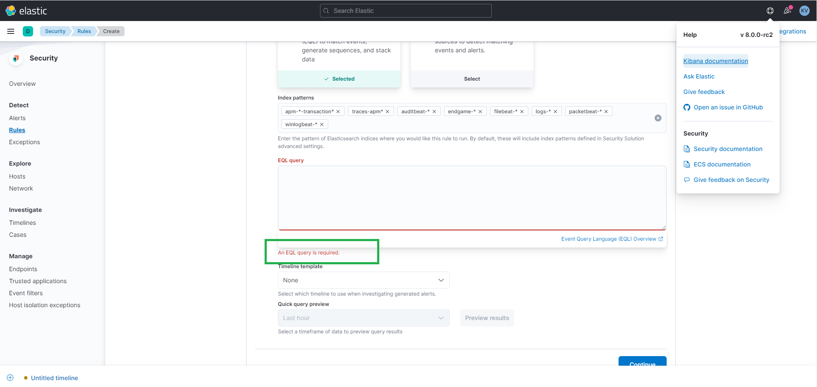Screen dimensions: 817x387
Task: Navigate to Rules via the breadcrumb
Action: 84,31
